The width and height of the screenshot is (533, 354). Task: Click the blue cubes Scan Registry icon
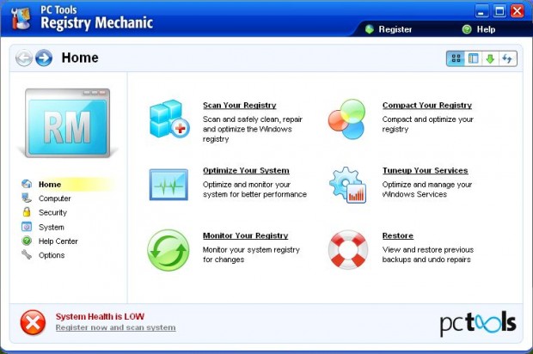pyautogui.click(x=169, y=119)
